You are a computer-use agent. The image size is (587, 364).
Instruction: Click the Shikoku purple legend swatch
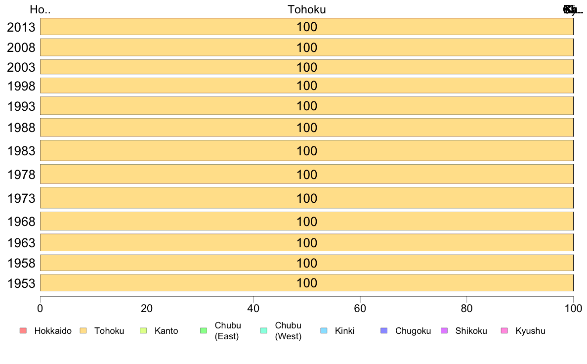point(444,331)
